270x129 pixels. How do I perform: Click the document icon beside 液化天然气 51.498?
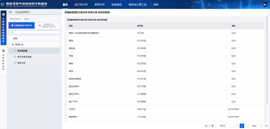pyautogui.click(x=145, y=94)
